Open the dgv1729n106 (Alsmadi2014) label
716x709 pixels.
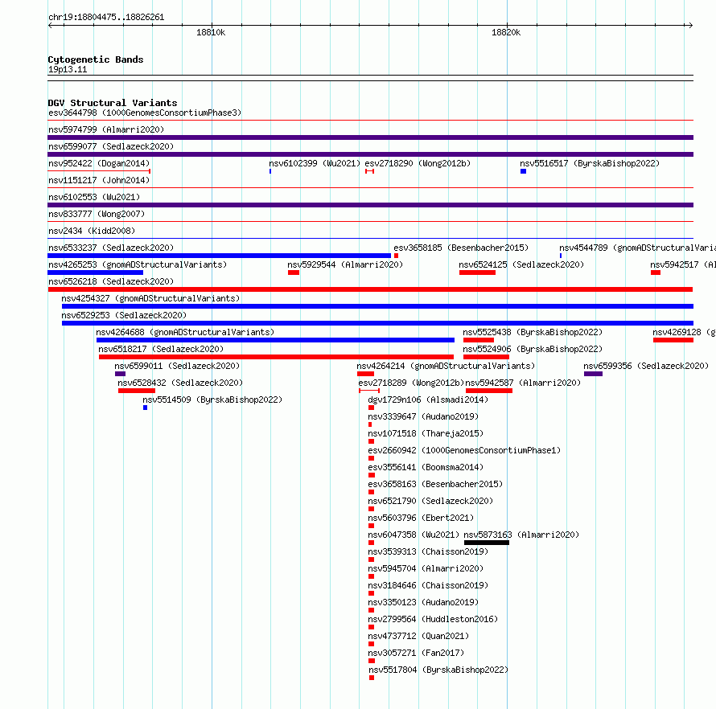click(428, 400)
